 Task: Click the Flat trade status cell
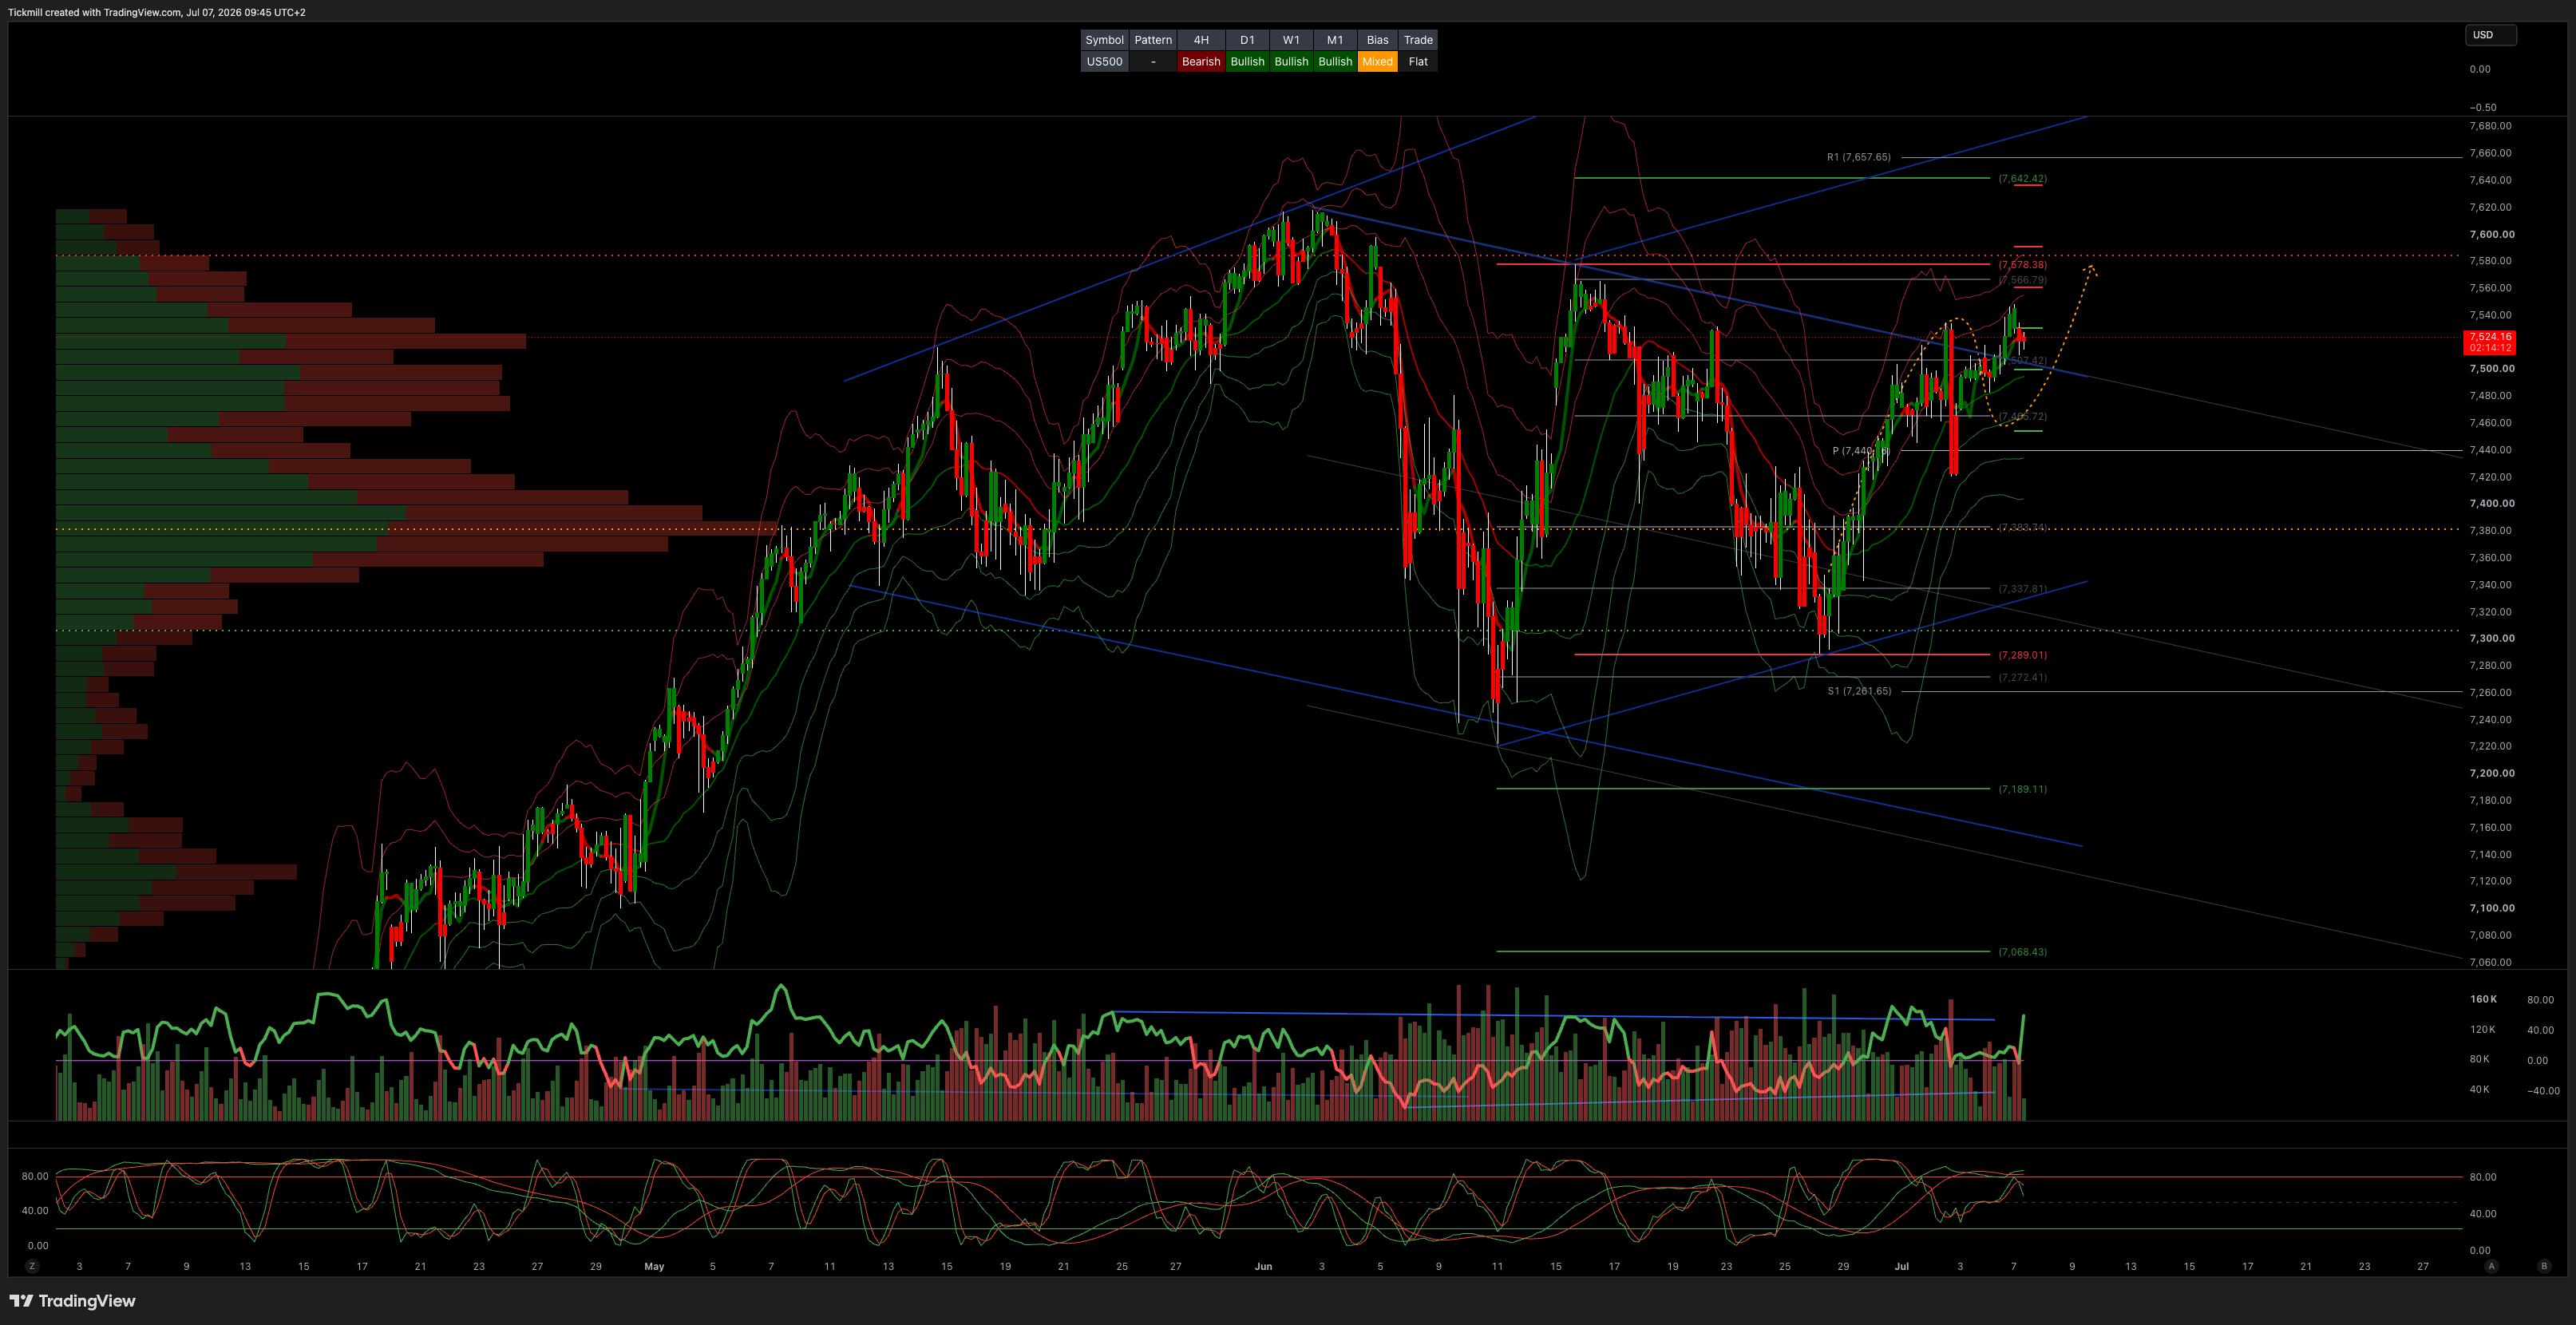point(1418,62)
